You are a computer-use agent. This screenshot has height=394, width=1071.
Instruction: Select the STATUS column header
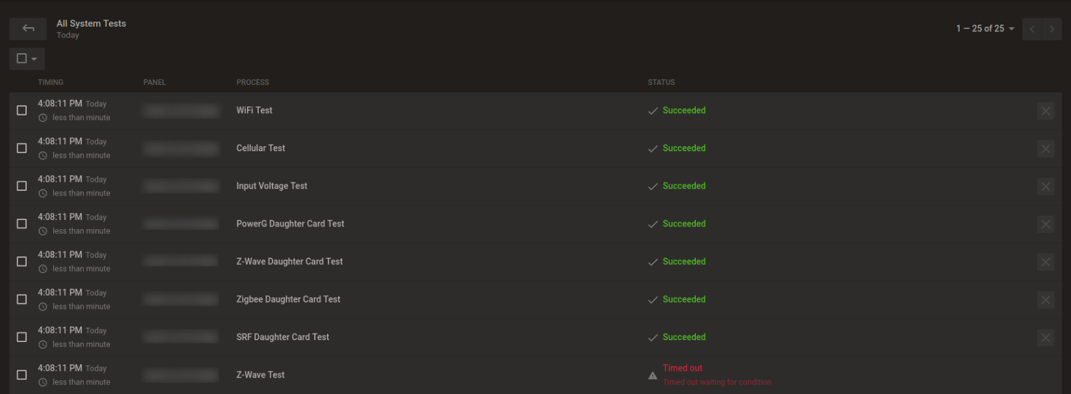coord(661,82)
